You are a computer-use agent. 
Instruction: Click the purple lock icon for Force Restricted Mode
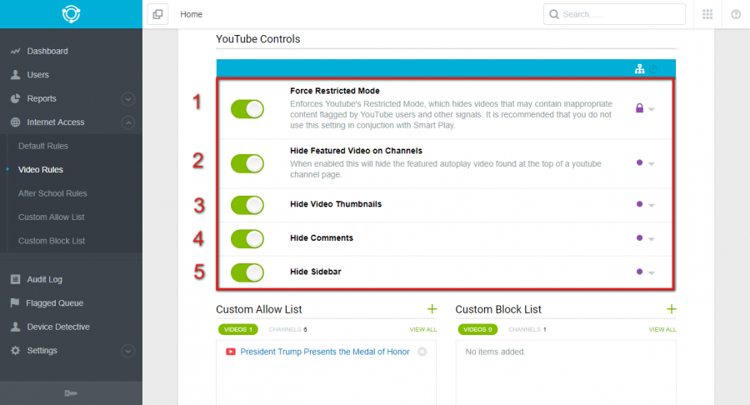click(639, 108)
